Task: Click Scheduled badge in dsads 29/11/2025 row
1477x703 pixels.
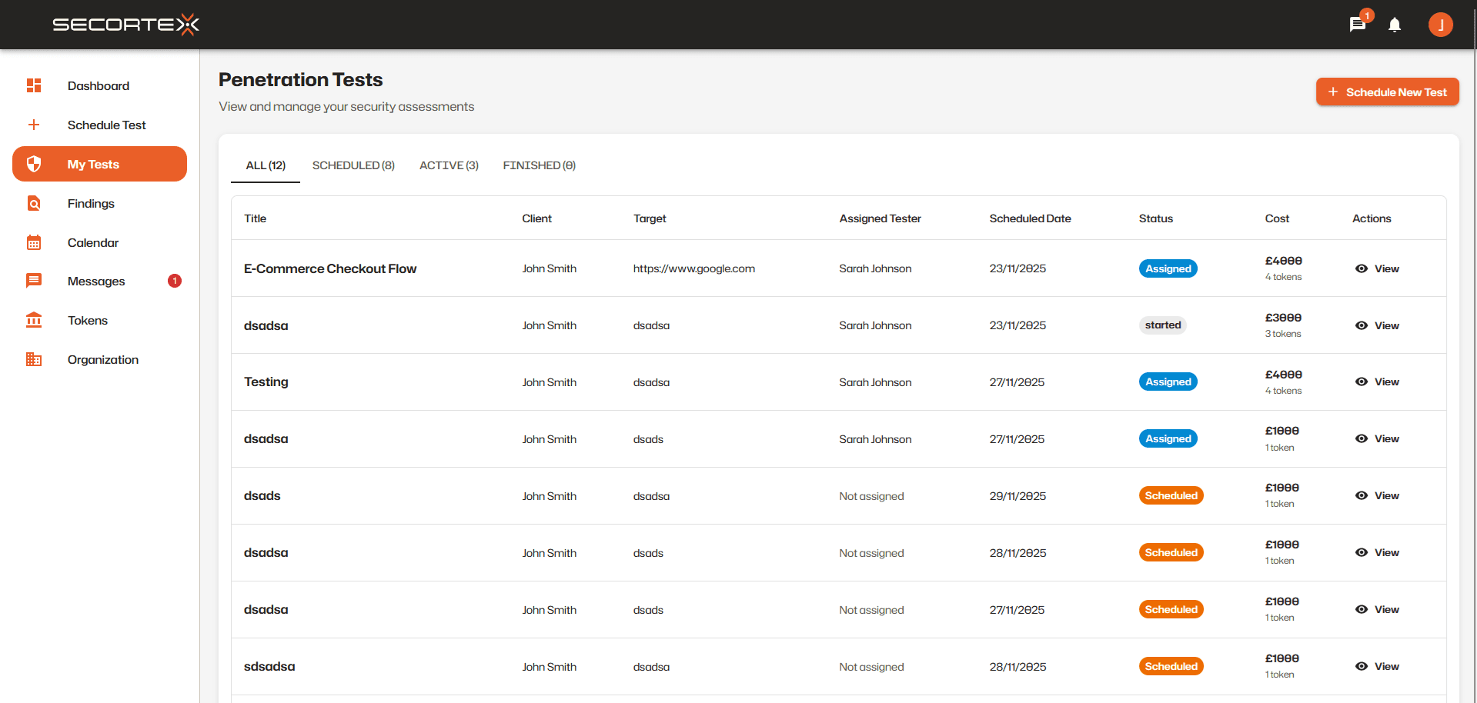Action: pos(1171,495)
